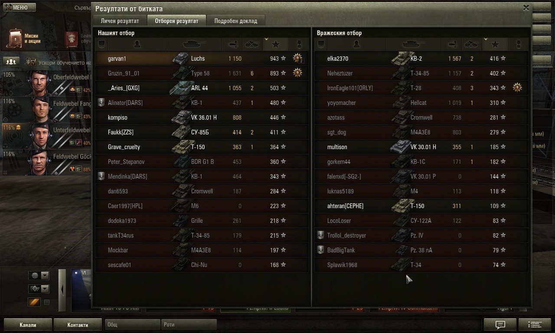
Task: Open the Мисии и акции briefcase icon
Action: point(15,39)
